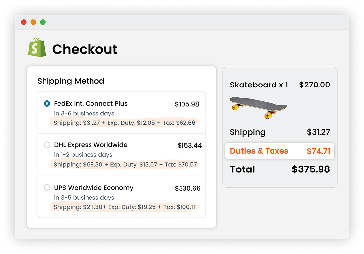Click the FedEx shipping duty tax breakdown
Image resolution: width=364 pixels, height=254 pixels.
(x=125, y=123)
